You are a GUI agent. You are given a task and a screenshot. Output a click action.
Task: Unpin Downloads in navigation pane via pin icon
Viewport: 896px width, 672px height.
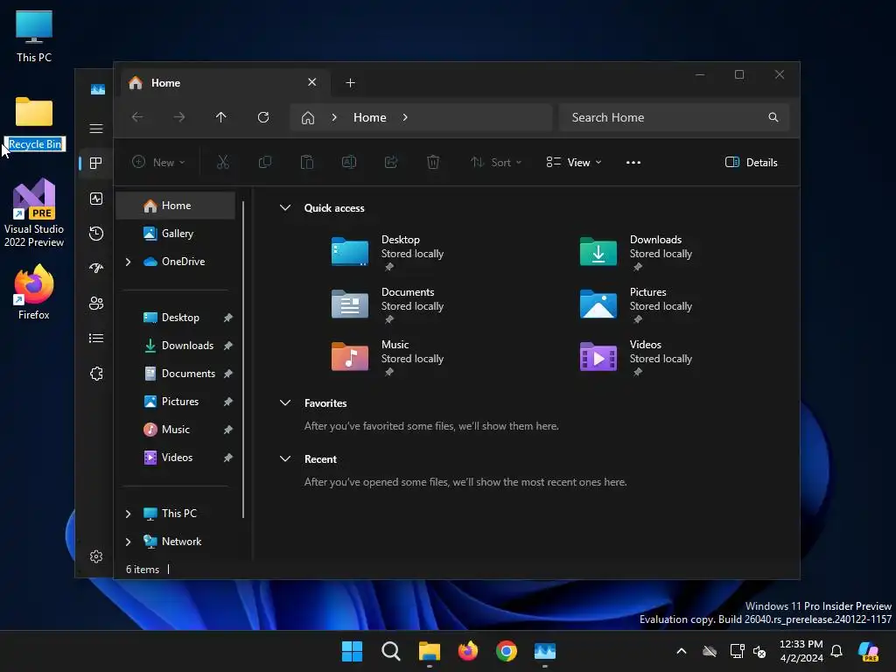click(228, 346)
